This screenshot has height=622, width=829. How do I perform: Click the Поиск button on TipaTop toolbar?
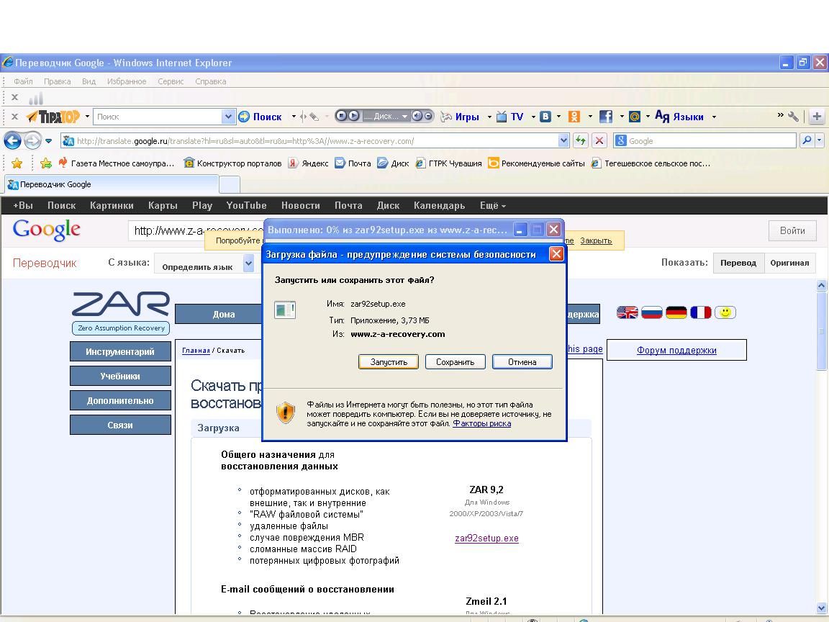(260, 117)
